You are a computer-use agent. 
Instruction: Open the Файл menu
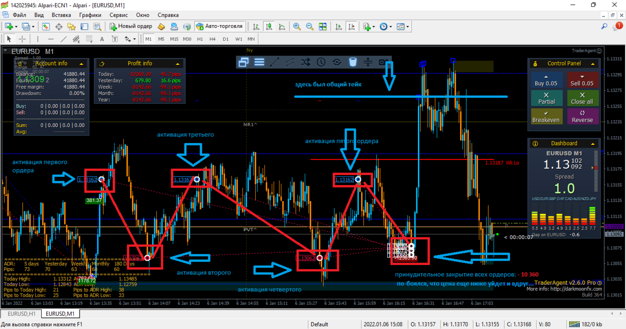pos(19,15)
